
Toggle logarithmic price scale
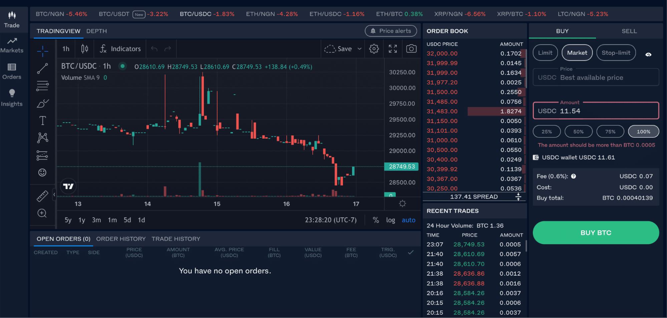(391, 220)
